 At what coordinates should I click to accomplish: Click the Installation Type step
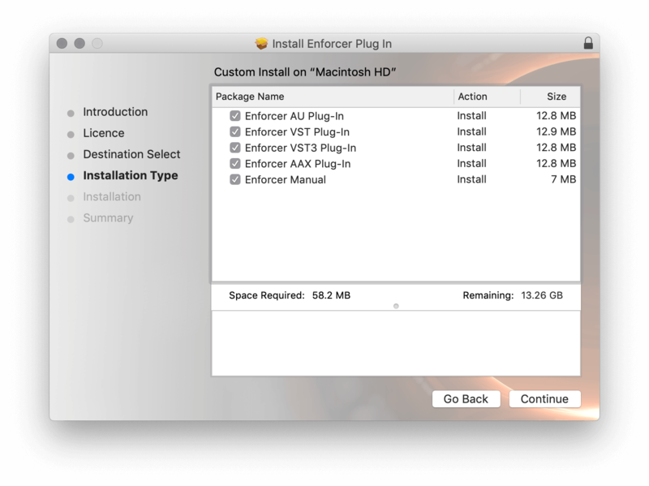[130, 175]
